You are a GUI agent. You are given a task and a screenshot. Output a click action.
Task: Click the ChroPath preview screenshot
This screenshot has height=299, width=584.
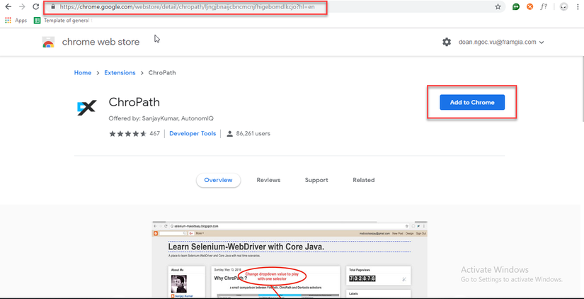coord(290,260)
